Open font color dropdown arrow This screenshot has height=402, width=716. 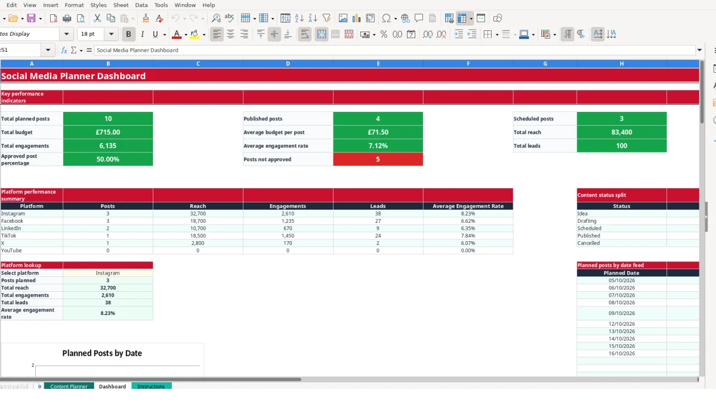[x=186, y=35]
